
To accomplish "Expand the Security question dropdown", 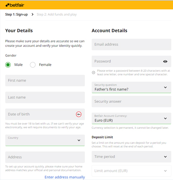I will (x=131, y=87).
